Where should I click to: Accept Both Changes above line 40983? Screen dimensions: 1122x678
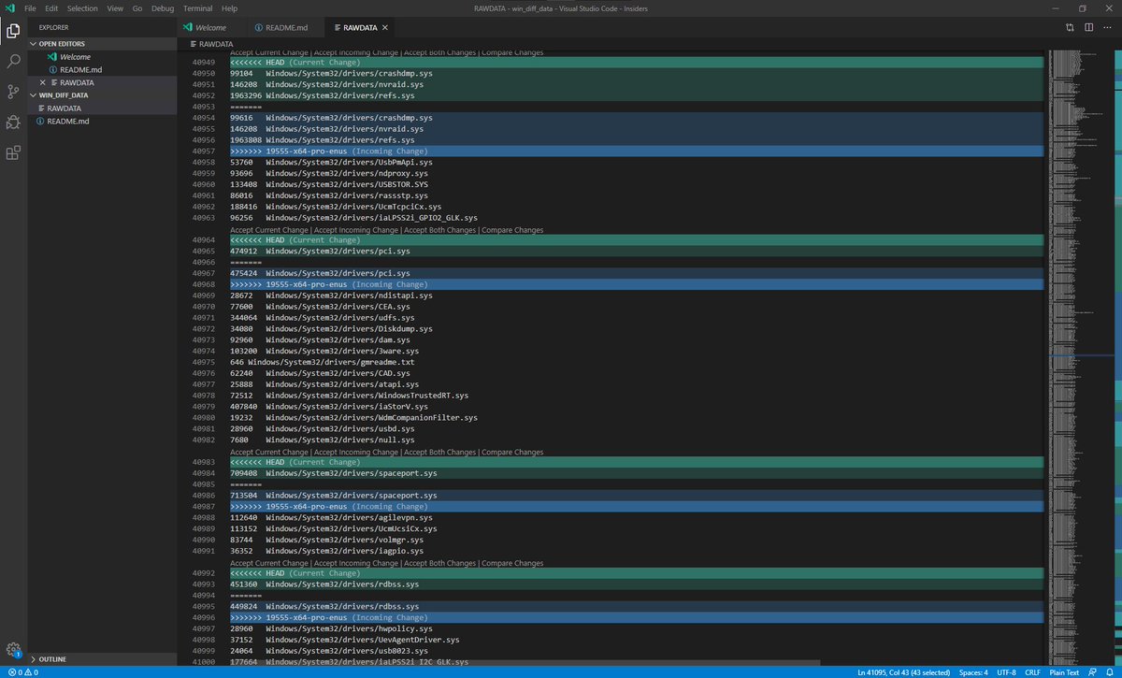(x=440, y=453)
